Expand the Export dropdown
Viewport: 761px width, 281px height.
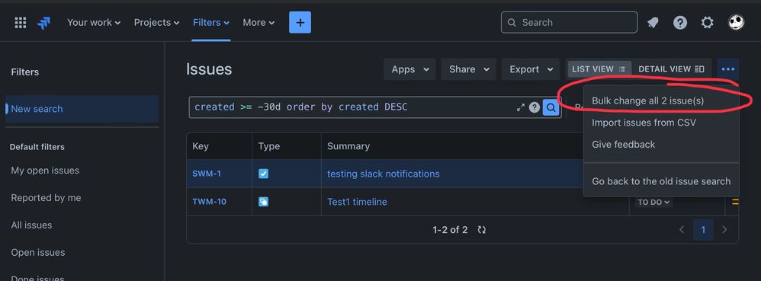531,69
